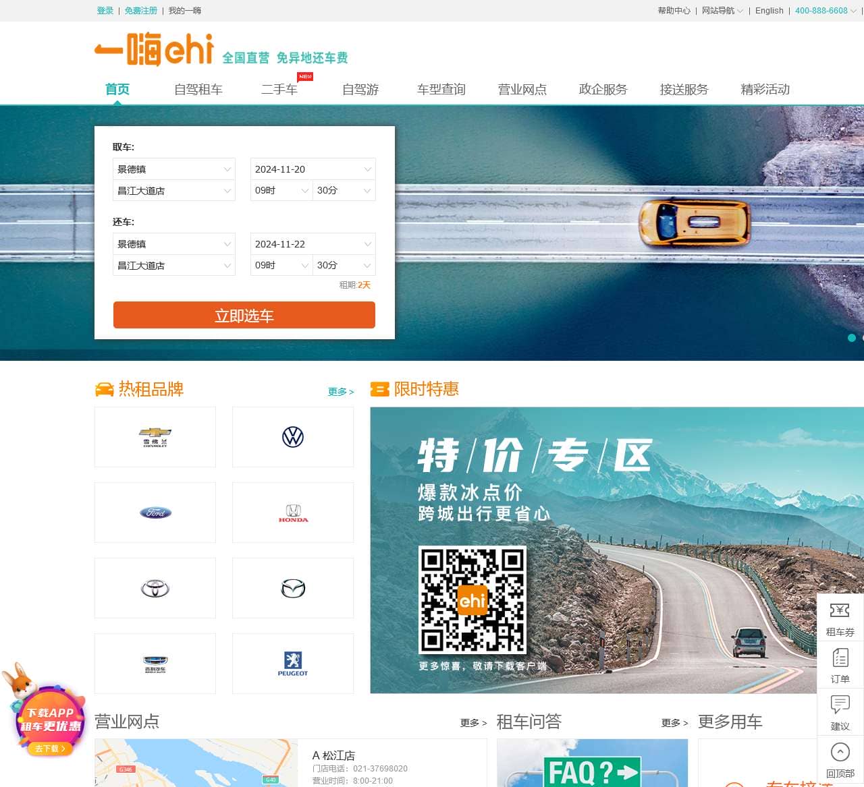Open the pickup hour 09时 dropdown
Screen dimensions: 864x787
[281, 191]
